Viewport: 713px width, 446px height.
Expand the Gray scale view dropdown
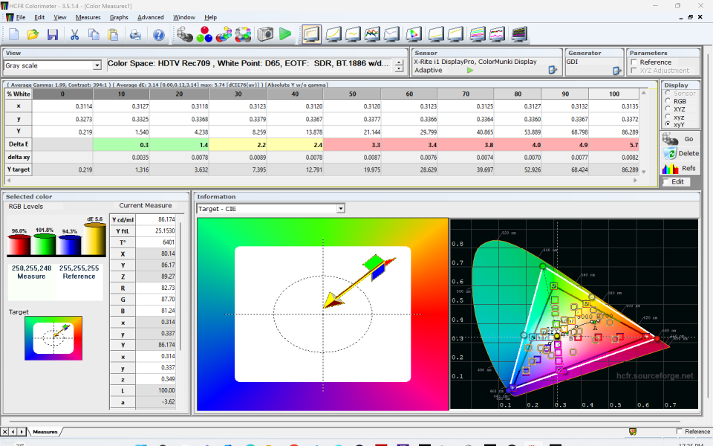pyautogui.click(x=97, y=65)
